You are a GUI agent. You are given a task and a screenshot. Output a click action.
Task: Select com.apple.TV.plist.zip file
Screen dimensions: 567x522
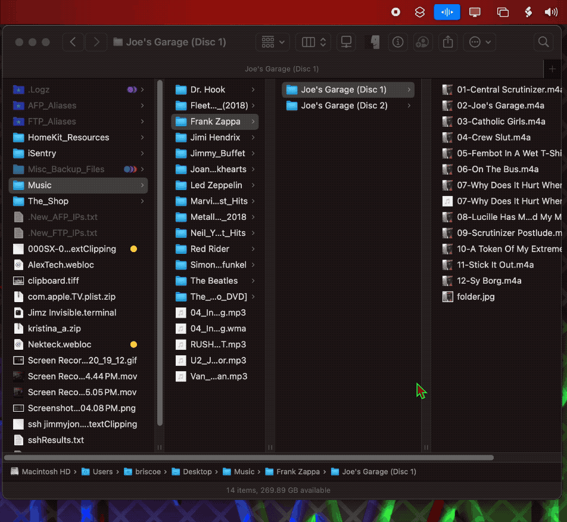[78, 297]
